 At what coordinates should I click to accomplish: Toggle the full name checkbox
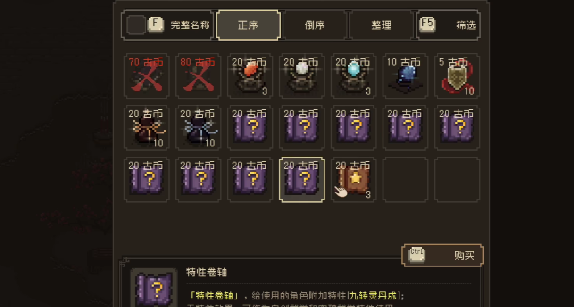tap(136, 25)
